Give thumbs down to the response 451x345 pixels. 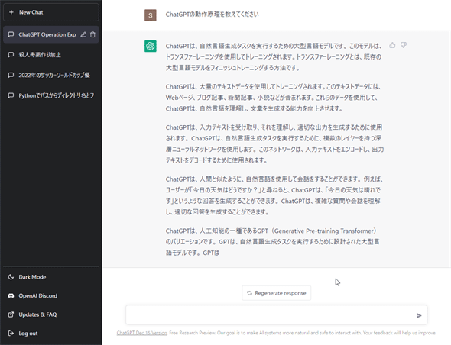pos(404,45)
